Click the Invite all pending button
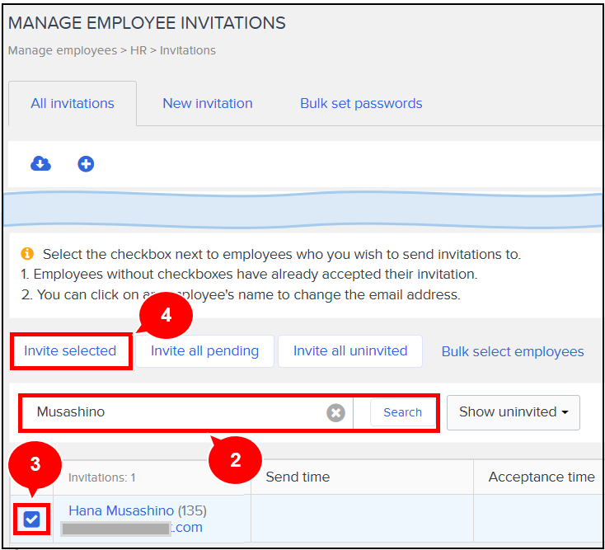The height and width of the screenshot is (550, 605). tap(204, 351)
